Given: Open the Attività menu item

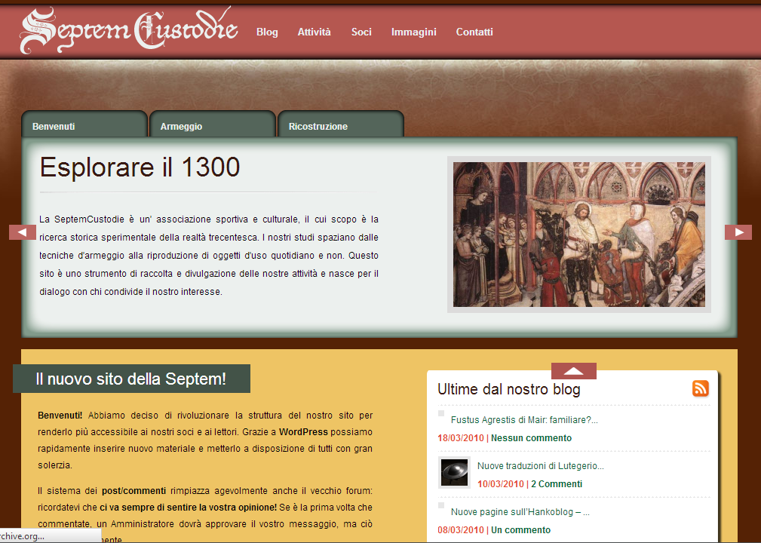Looking at the screenshot, I should click(314, 32).
